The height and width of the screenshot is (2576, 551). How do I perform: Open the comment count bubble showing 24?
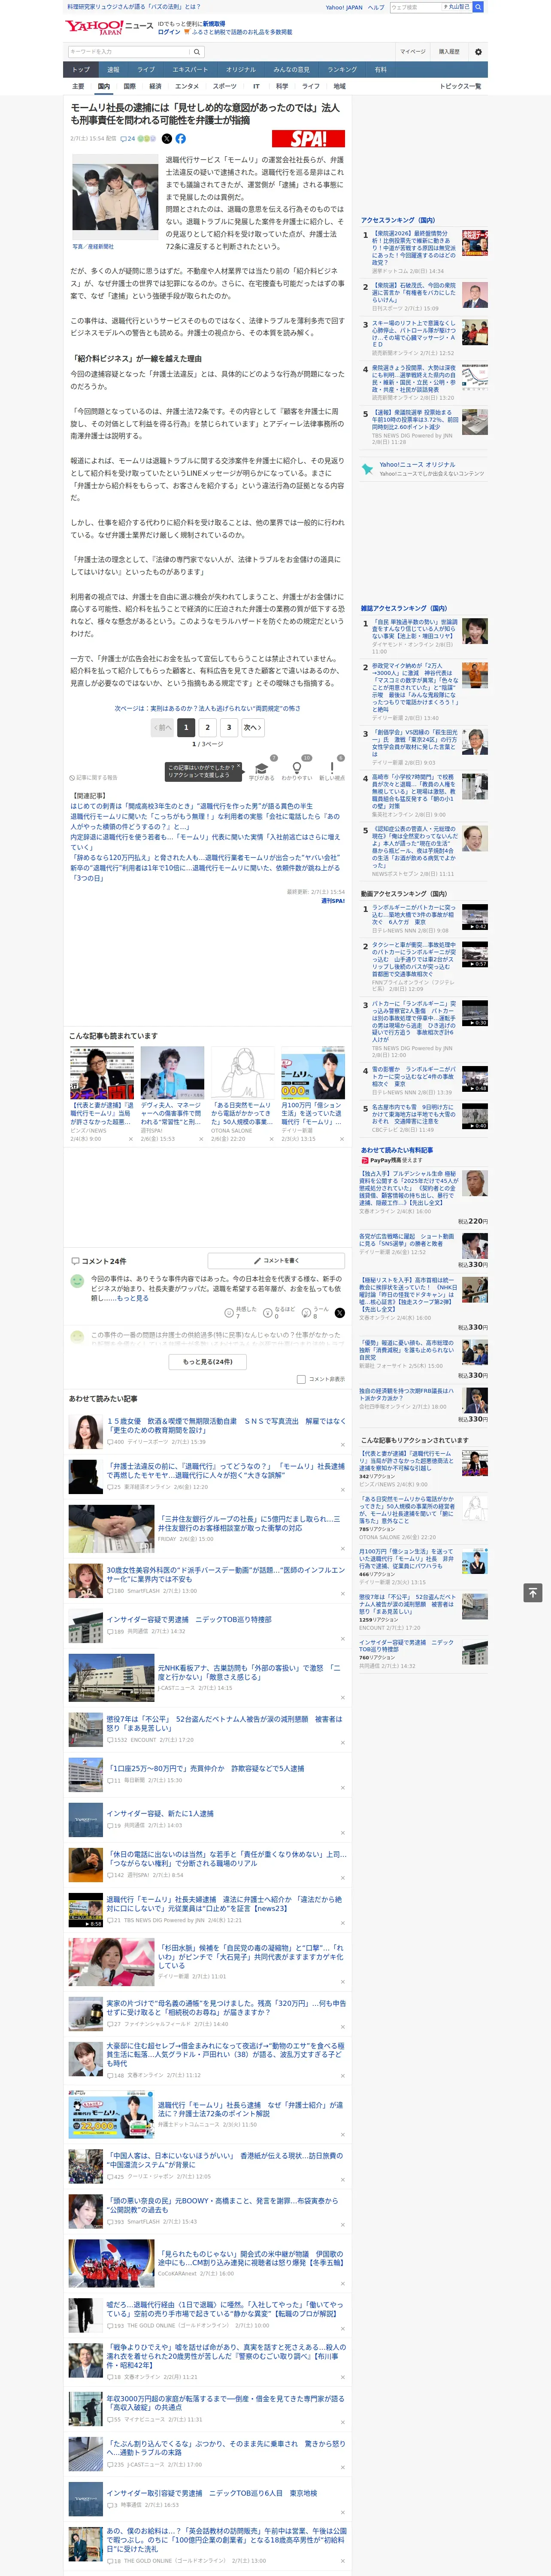[127, 139]
